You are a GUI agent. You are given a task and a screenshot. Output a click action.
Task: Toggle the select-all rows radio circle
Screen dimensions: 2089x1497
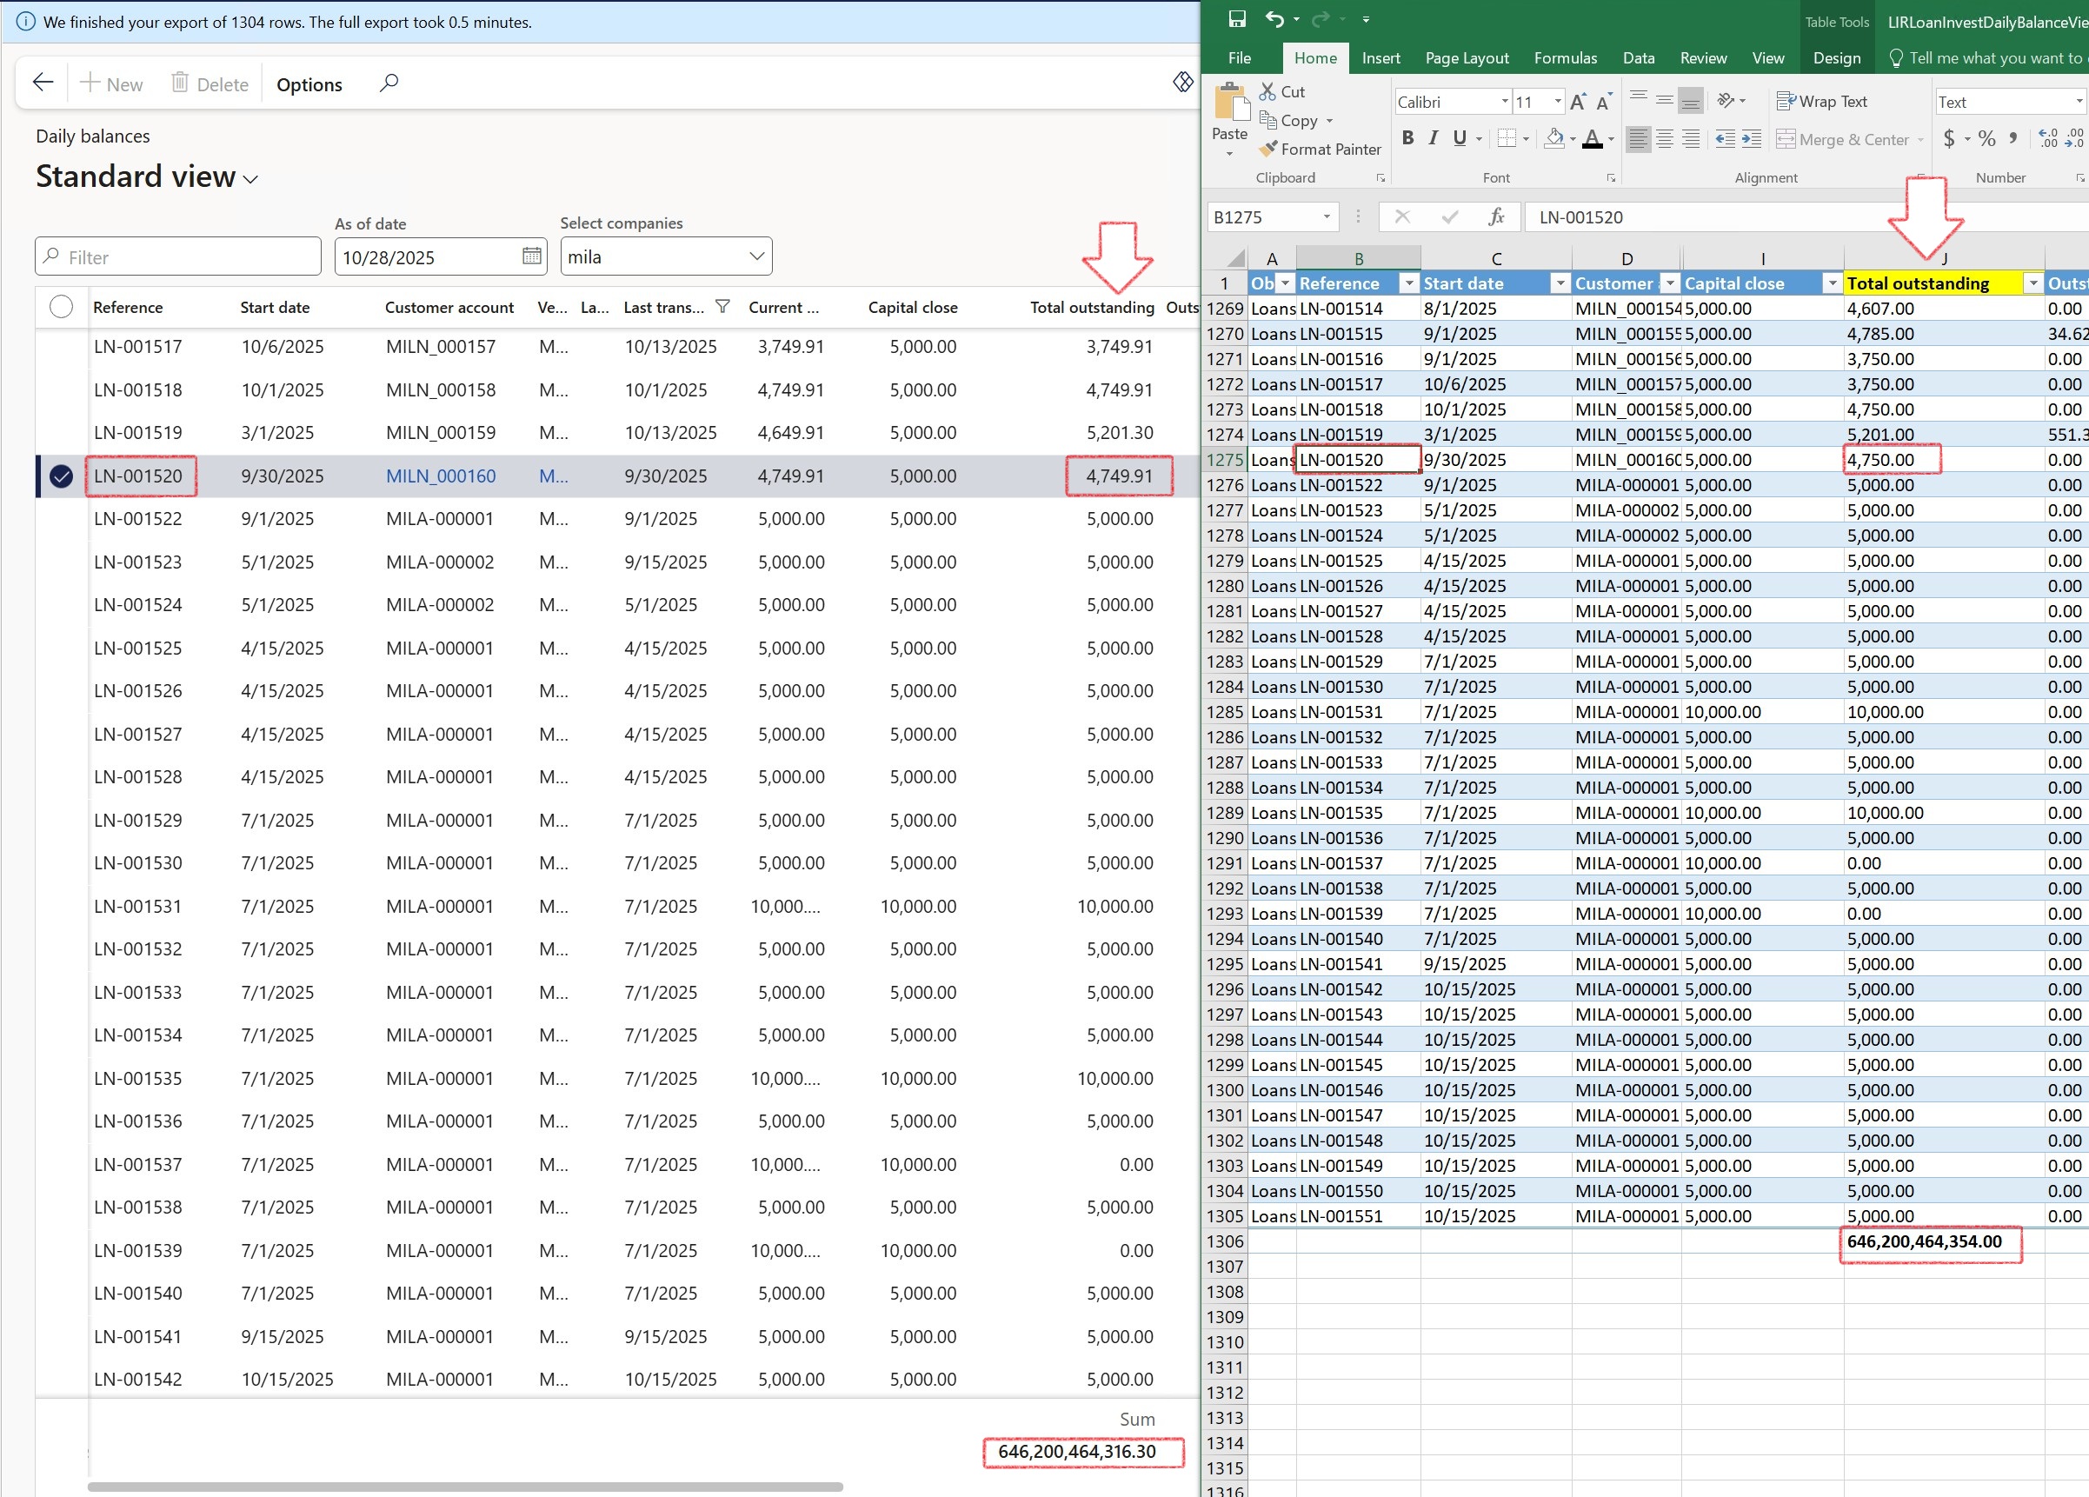tap(61, 307)
